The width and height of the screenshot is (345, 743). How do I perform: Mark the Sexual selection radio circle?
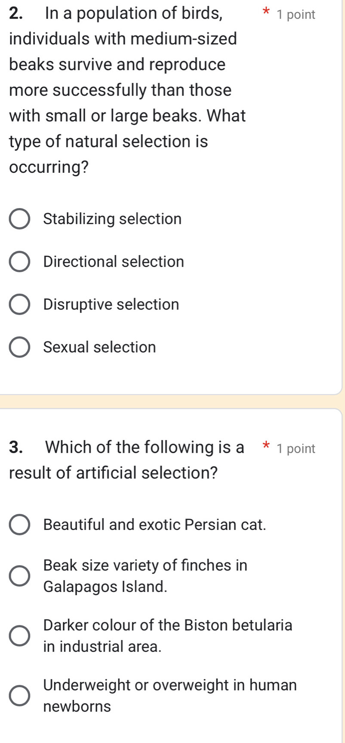pos(20,347)
